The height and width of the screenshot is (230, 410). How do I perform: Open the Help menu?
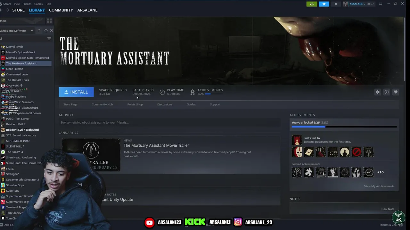tap(48, 4)
